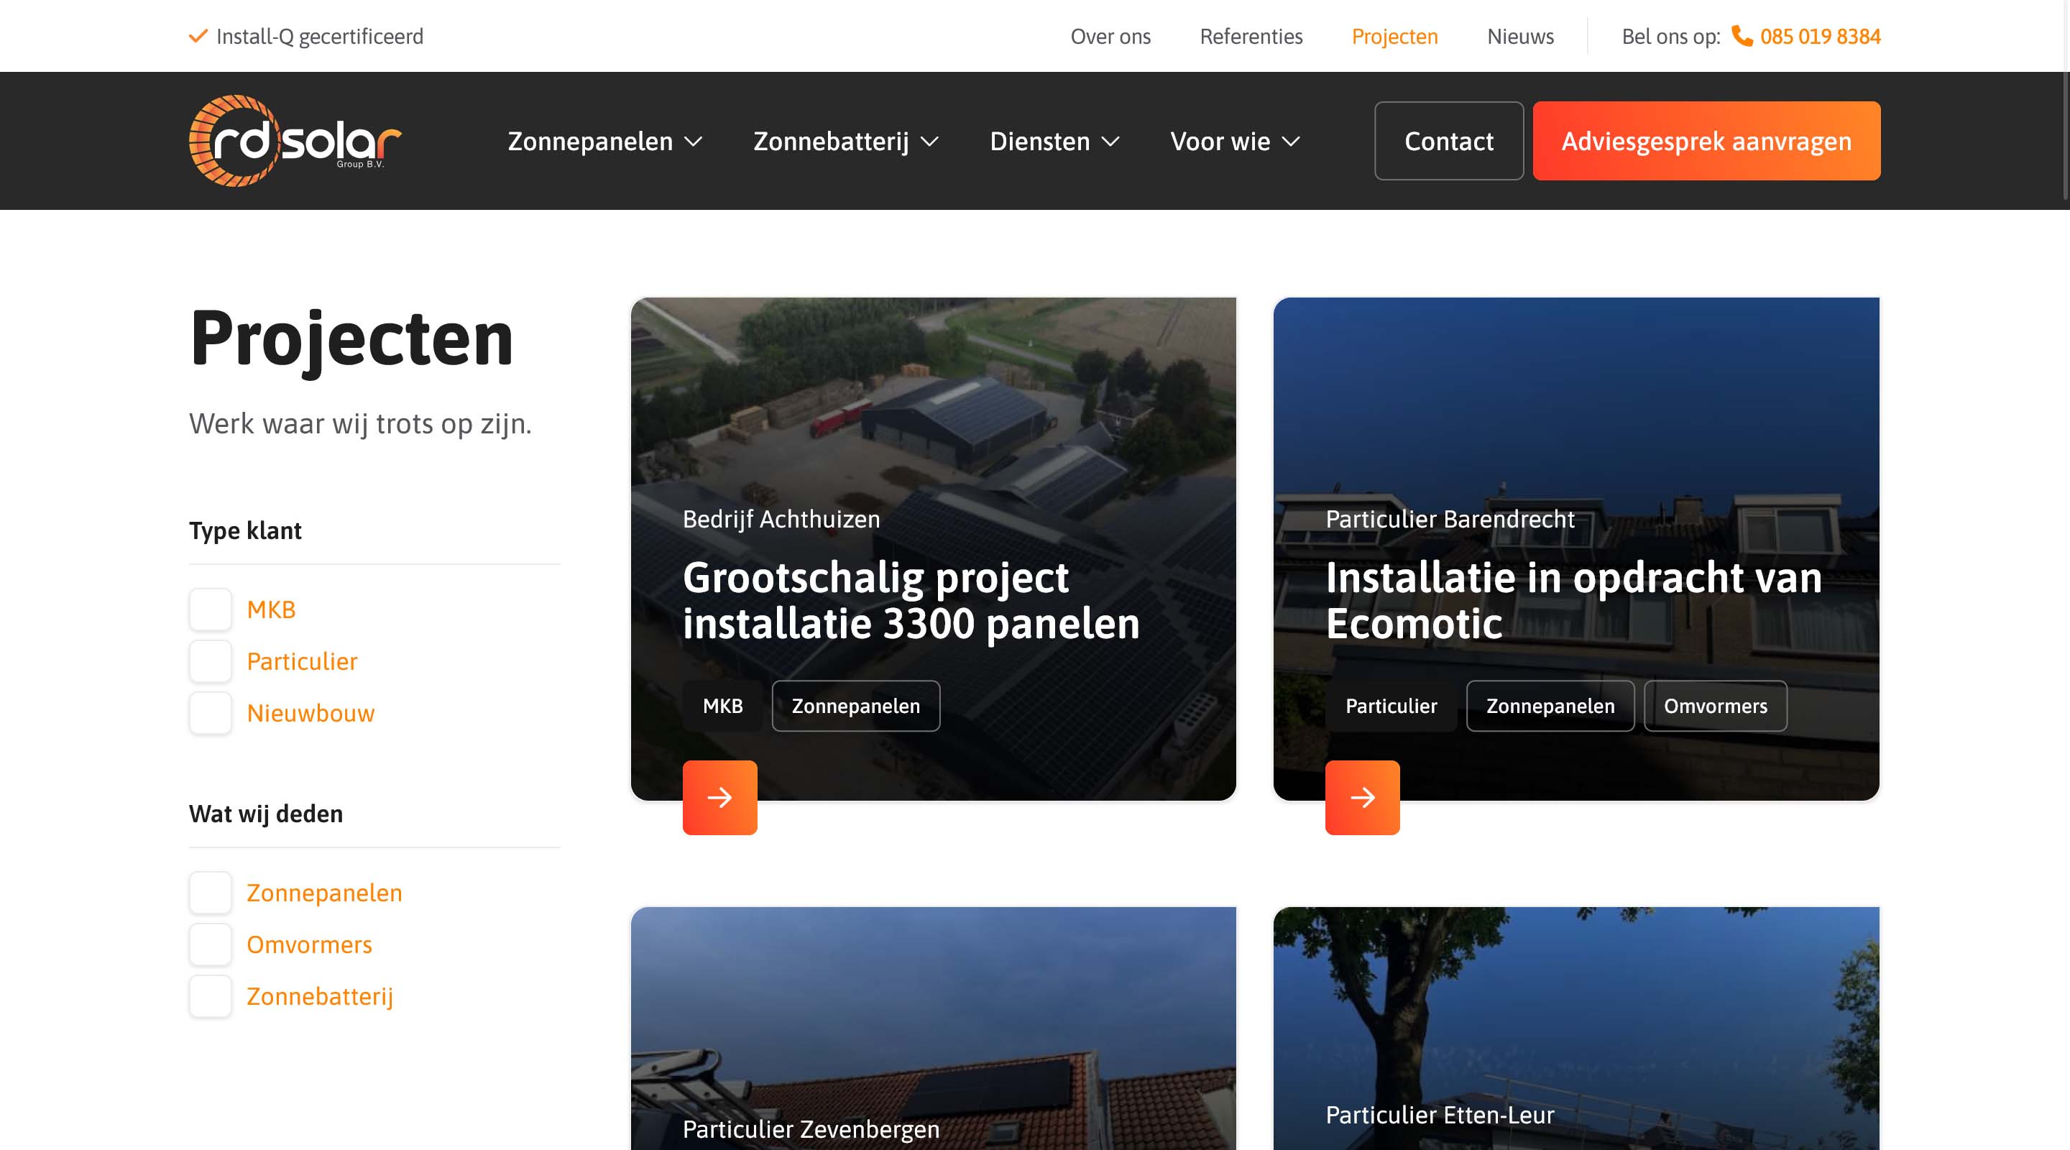Click the RD Solar logo

point(294,141)
